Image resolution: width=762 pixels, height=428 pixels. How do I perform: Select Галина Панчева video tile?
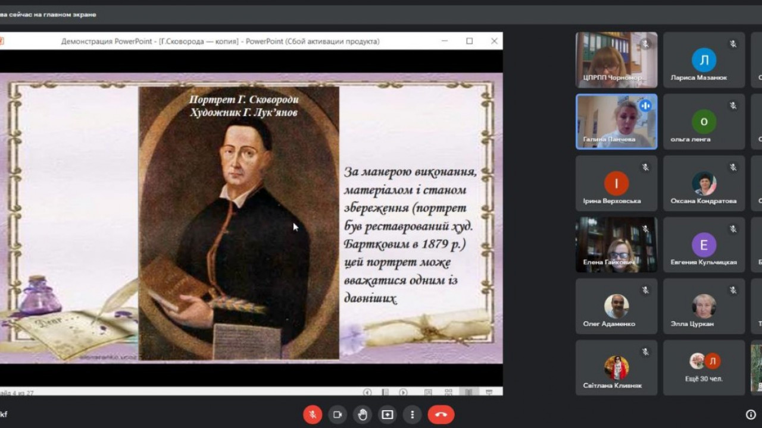pos(616,121)
